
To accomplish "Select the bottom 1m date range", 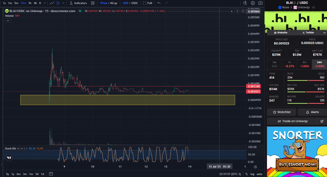I will click(31, 174).
